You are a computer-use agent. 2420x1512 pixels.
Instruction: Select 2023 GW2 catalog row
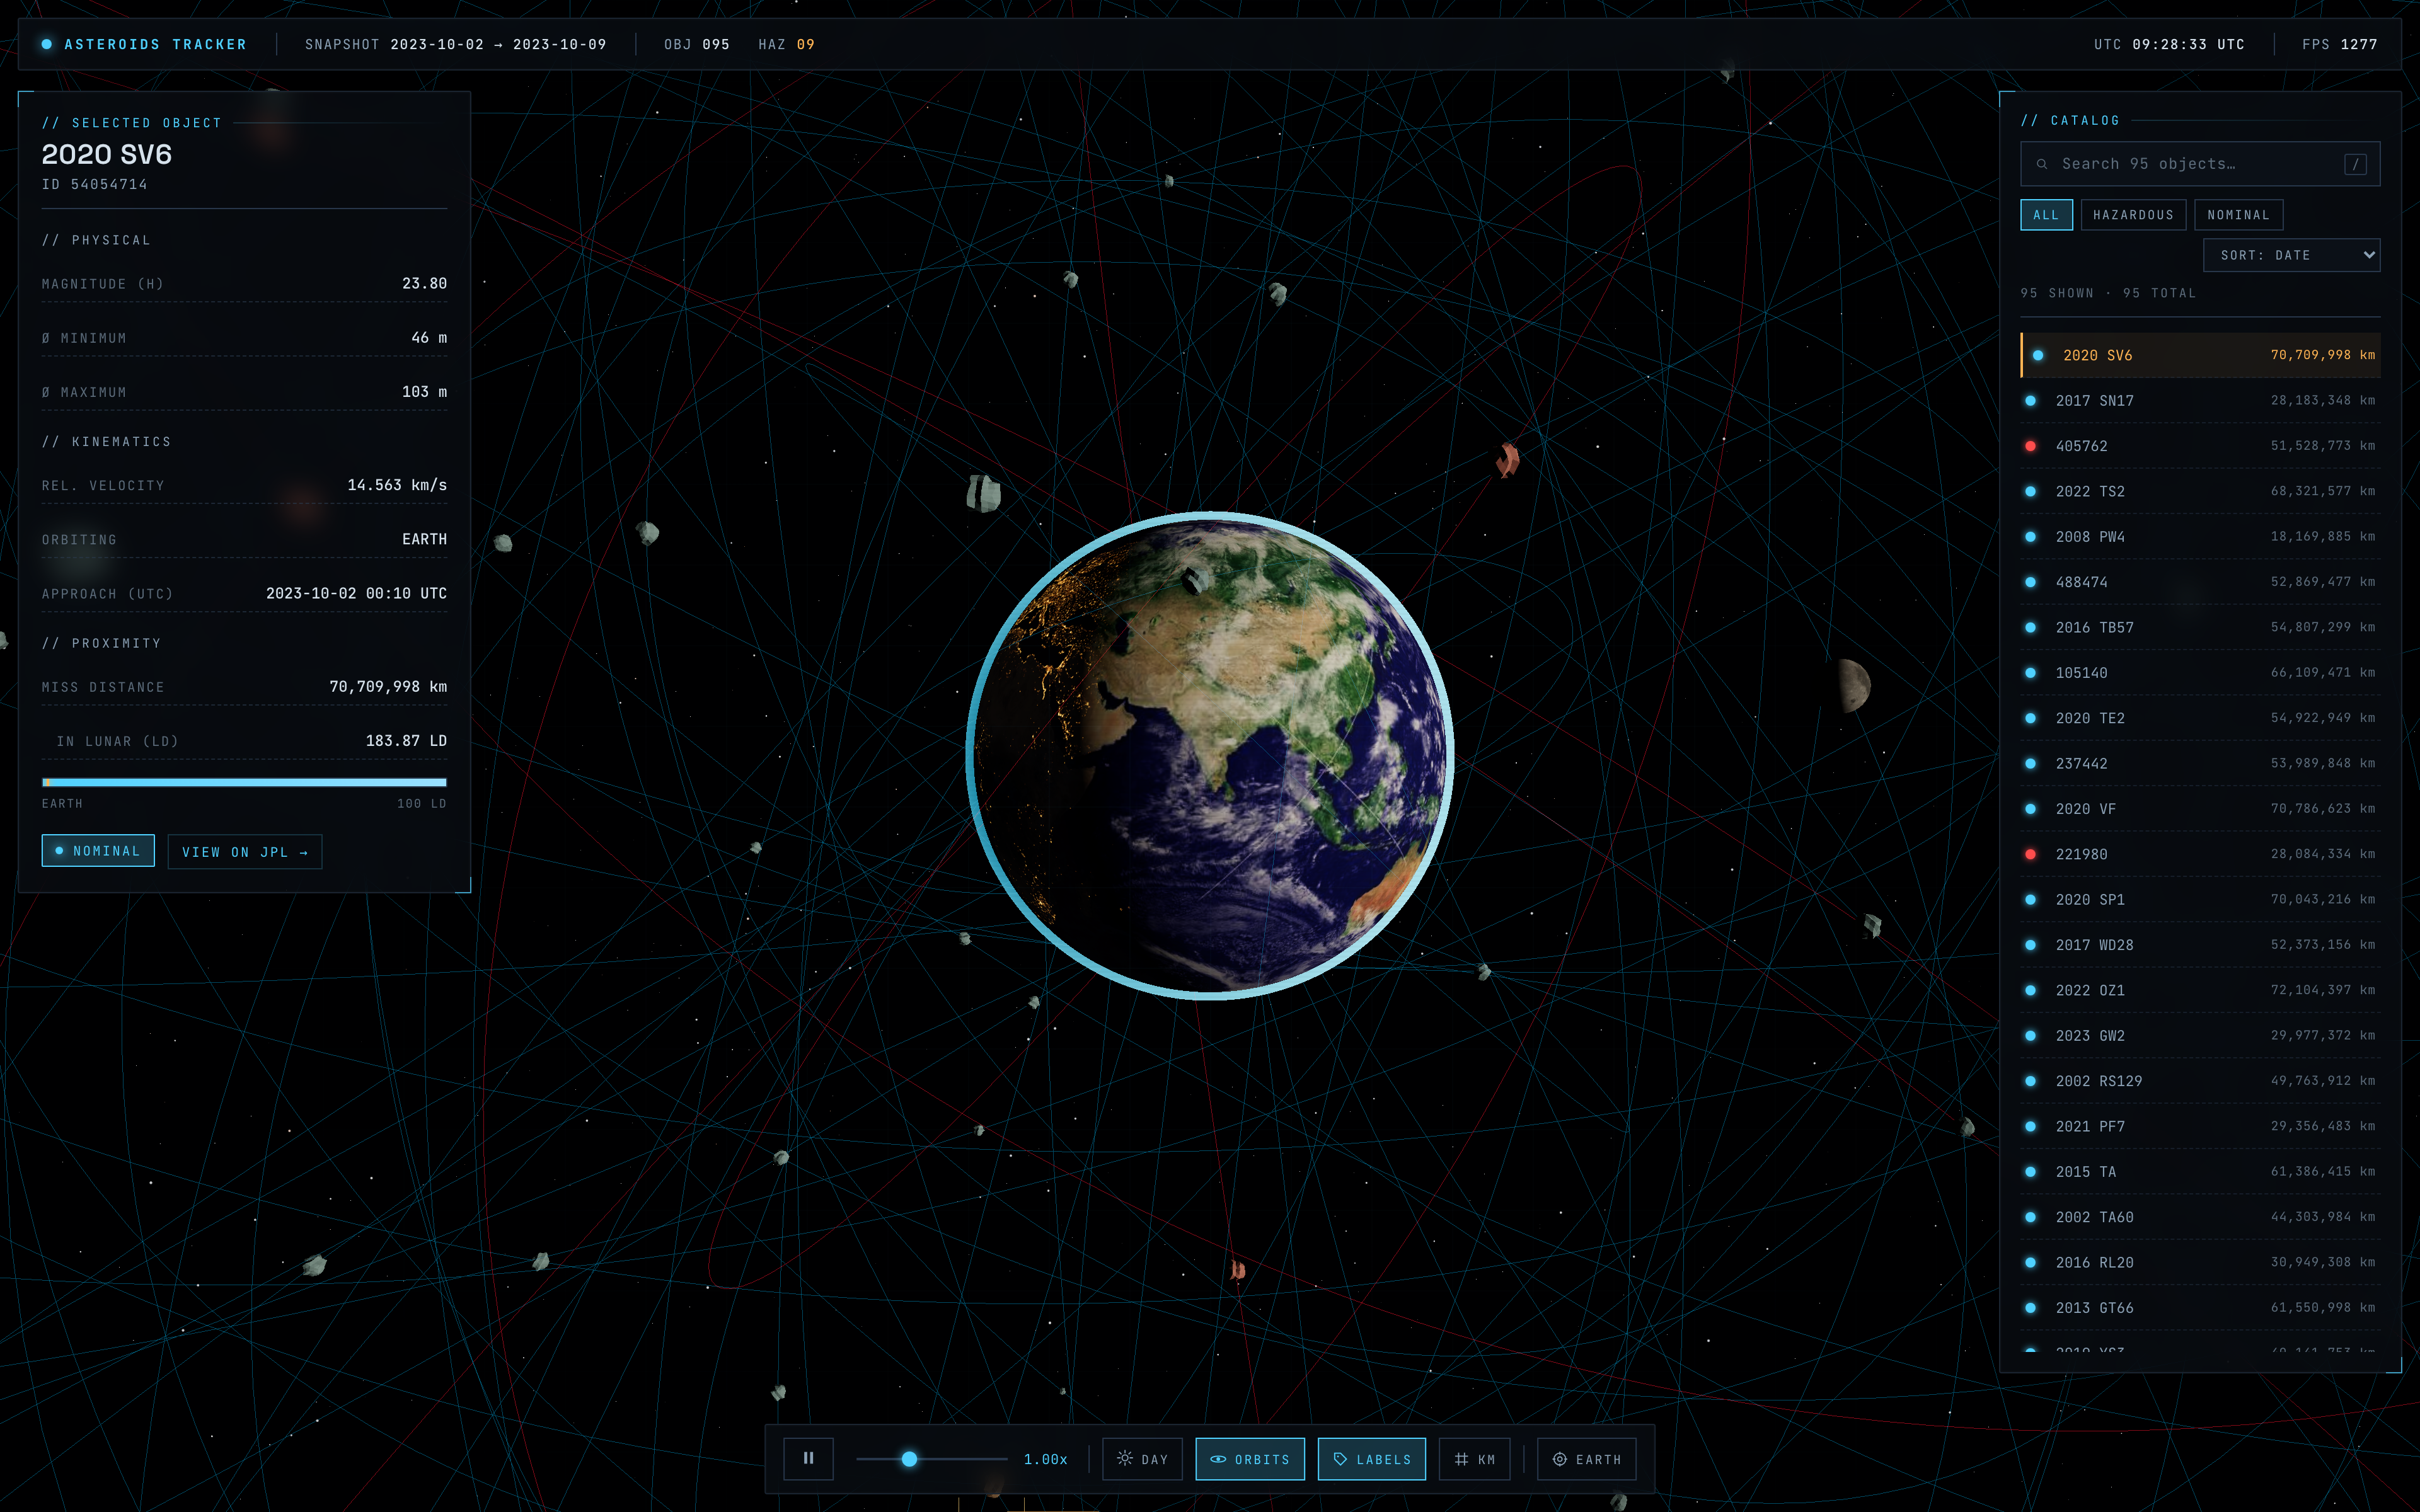pos(2200,1035)
